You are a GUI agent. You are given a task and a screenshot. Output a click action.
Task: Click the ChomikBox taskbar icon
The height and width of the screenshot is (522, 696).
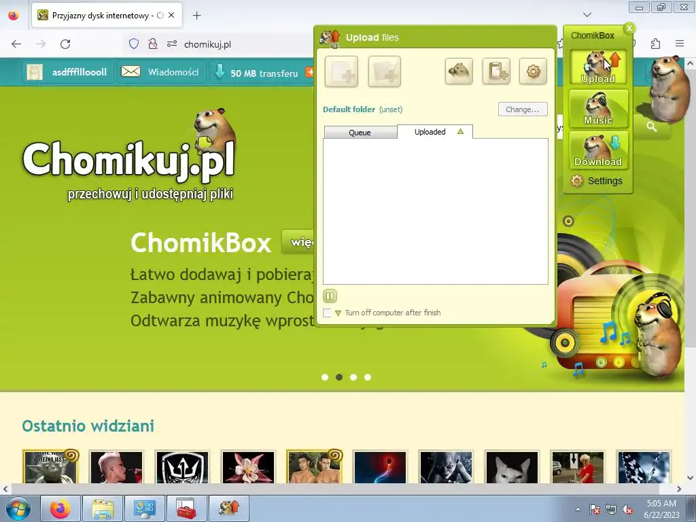pyautogui.click(x=229, y=508)
